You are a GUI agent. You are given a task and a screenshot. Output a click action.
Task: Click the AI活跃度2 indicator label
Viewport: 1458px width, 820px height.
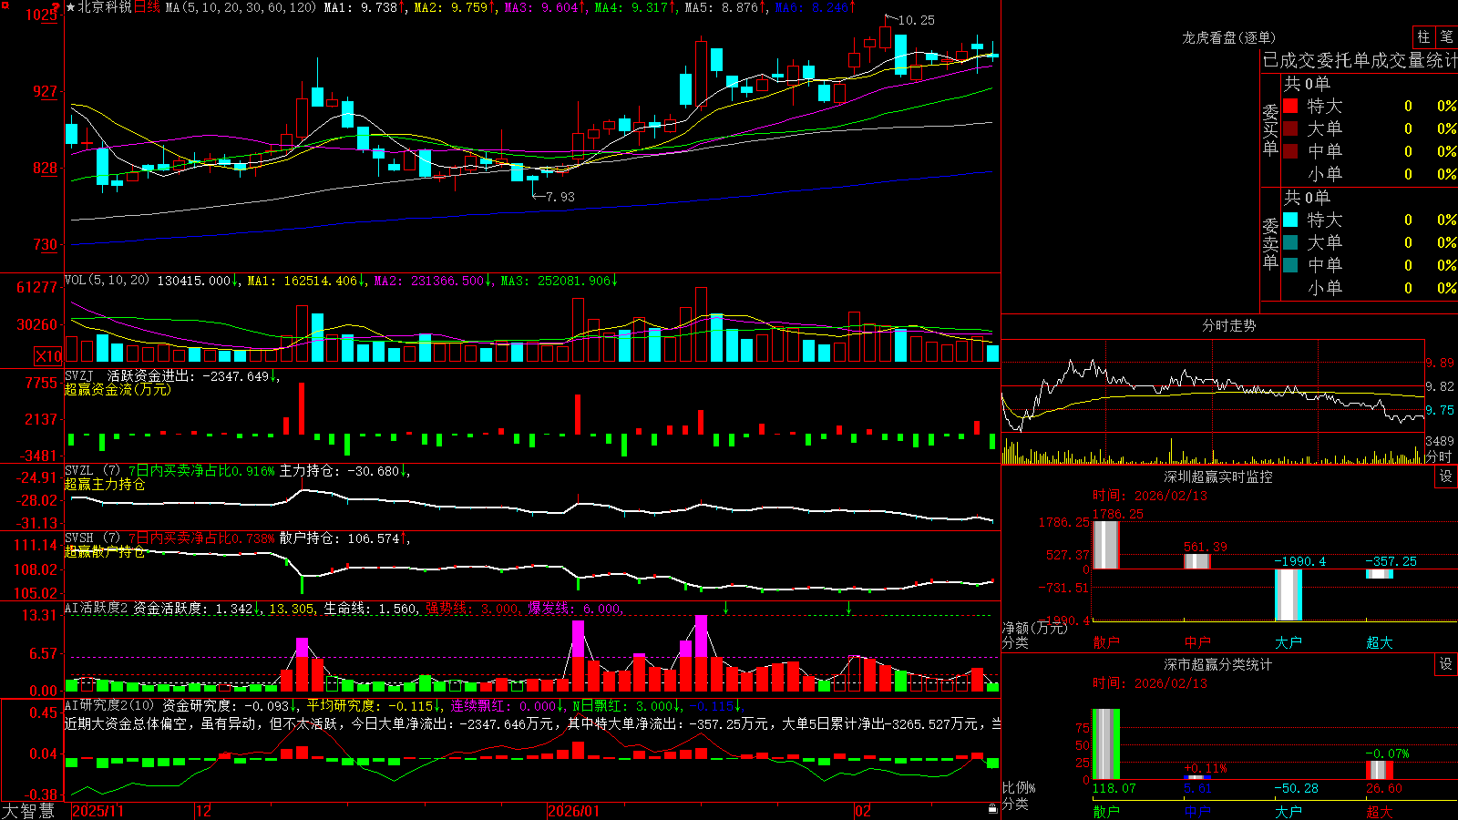pos(97,609)
